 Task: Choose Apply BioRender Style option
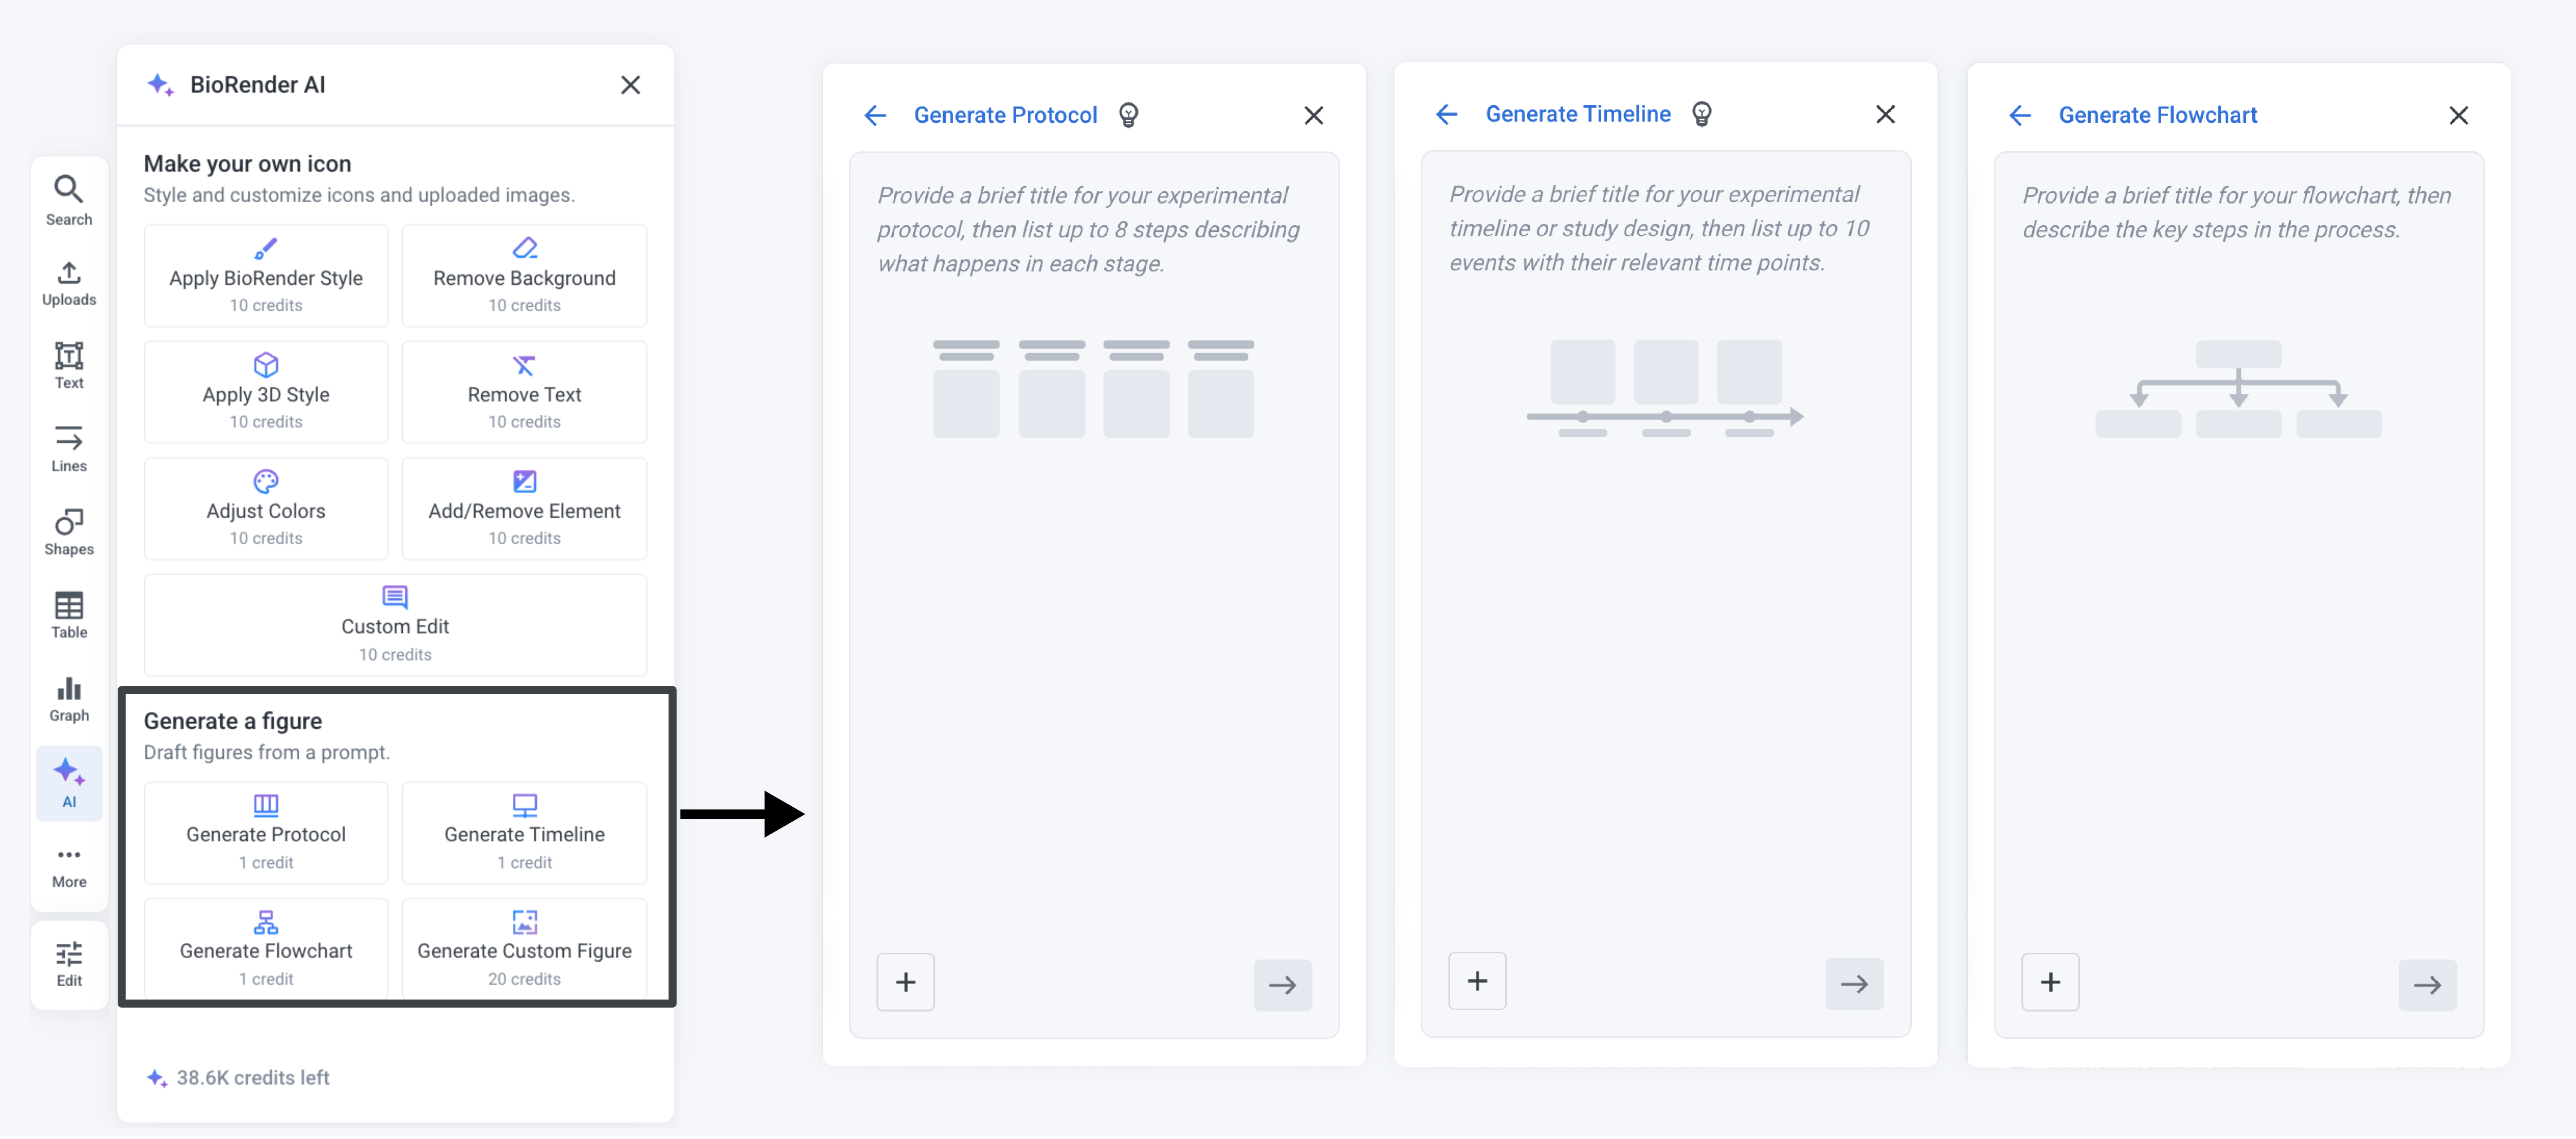[266, 276]
